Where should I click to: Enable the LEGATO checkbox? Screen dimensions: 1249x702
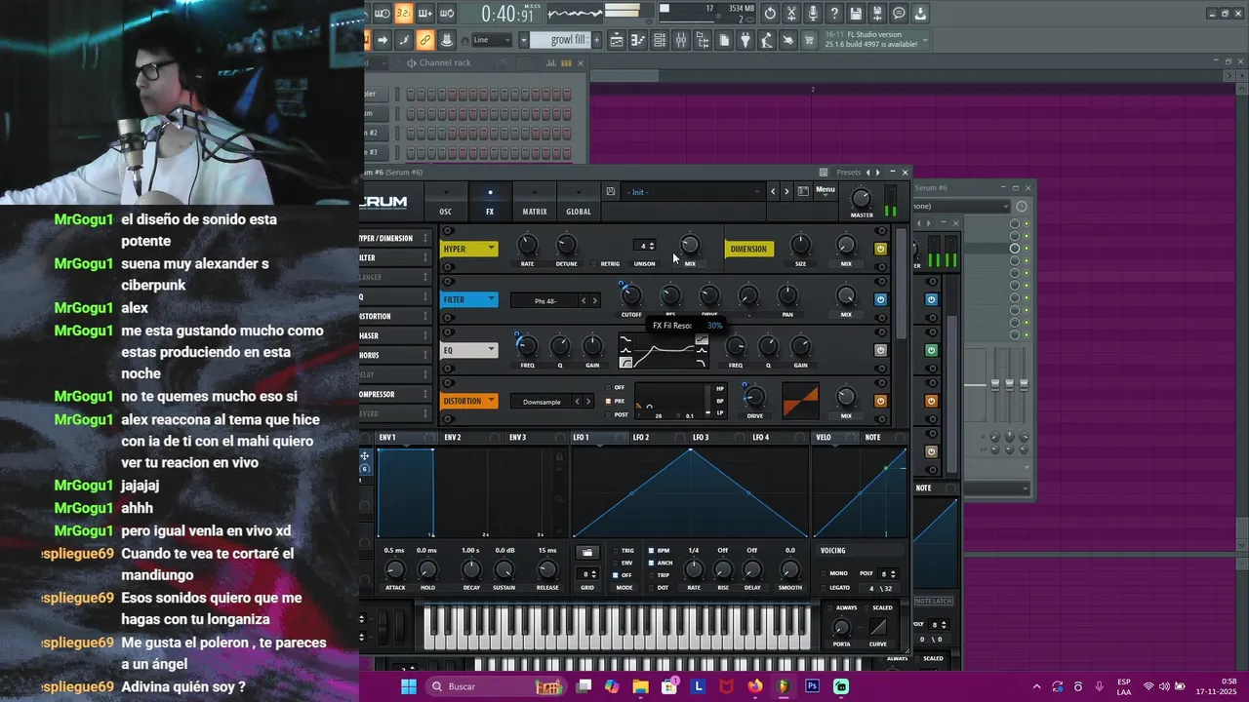(x=824, y=588)
